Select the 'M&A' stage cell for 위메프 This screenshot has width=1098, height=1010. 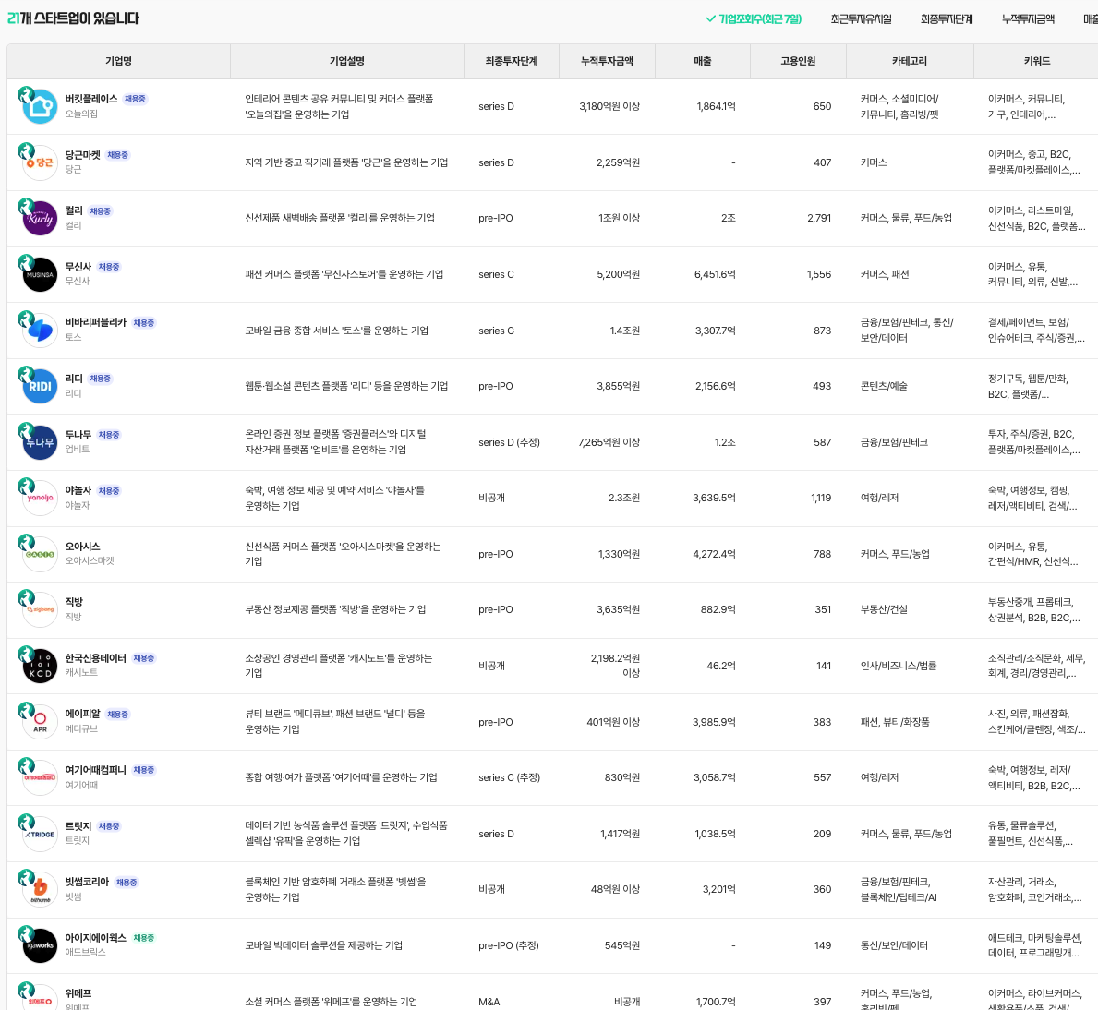(x=489, y=1002)
